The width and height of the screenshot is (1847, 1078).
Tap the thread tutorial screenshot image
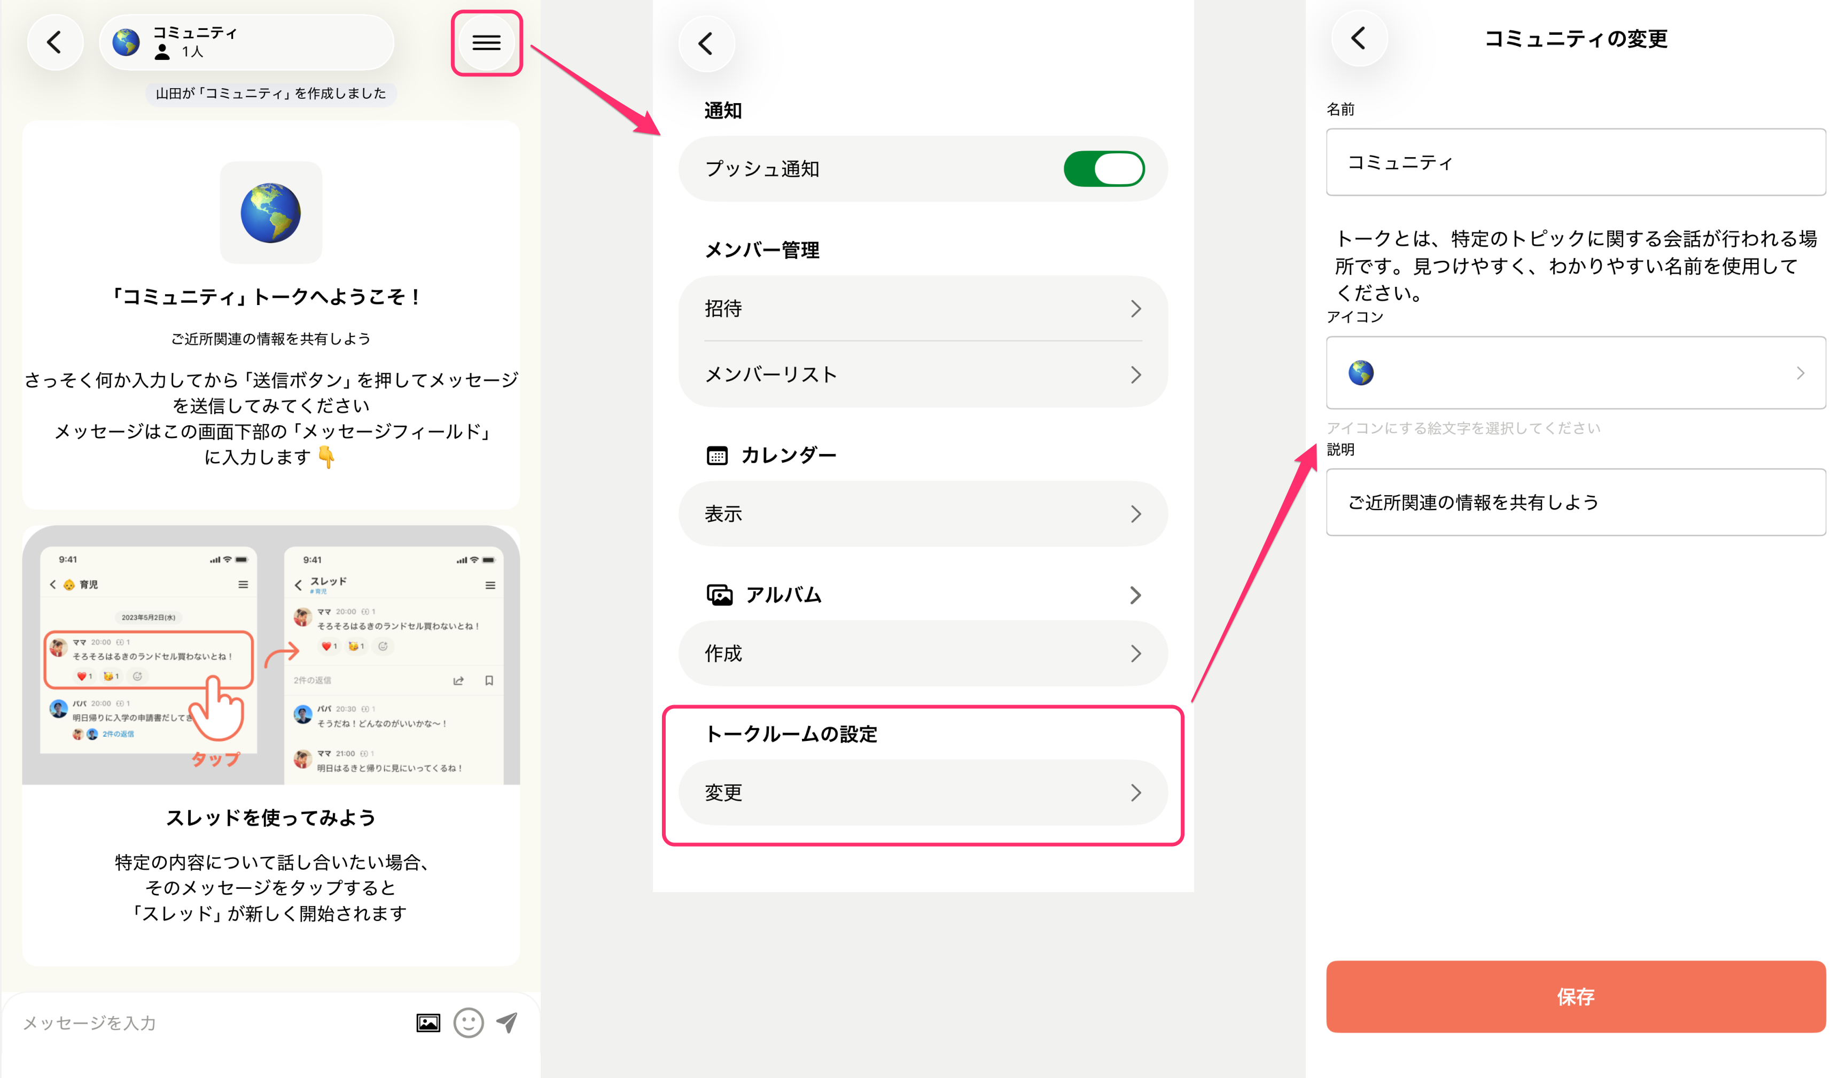point(270,655)
